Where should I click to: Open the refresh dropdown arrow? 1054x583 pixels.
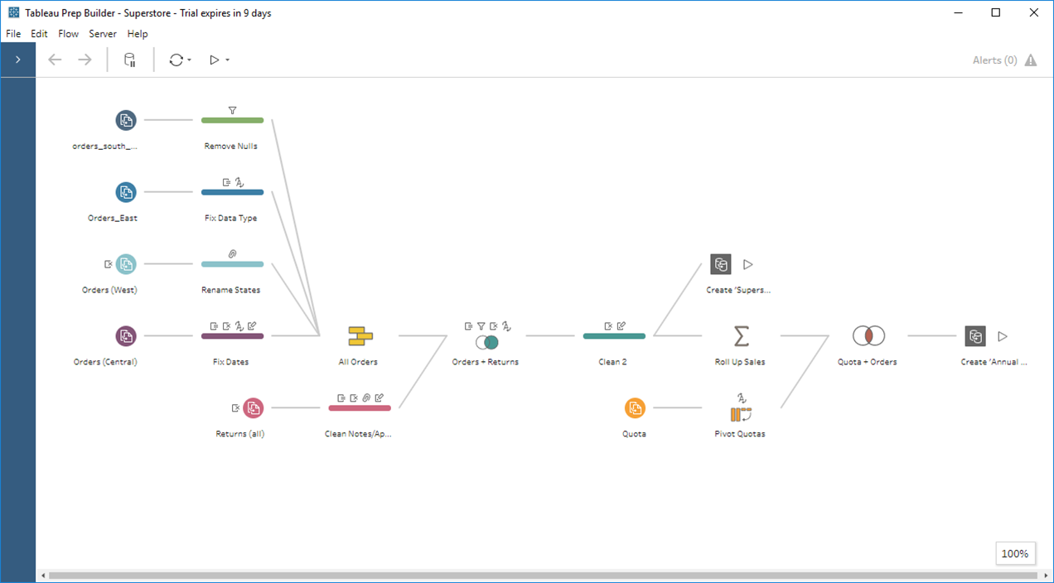coord(190,60)
